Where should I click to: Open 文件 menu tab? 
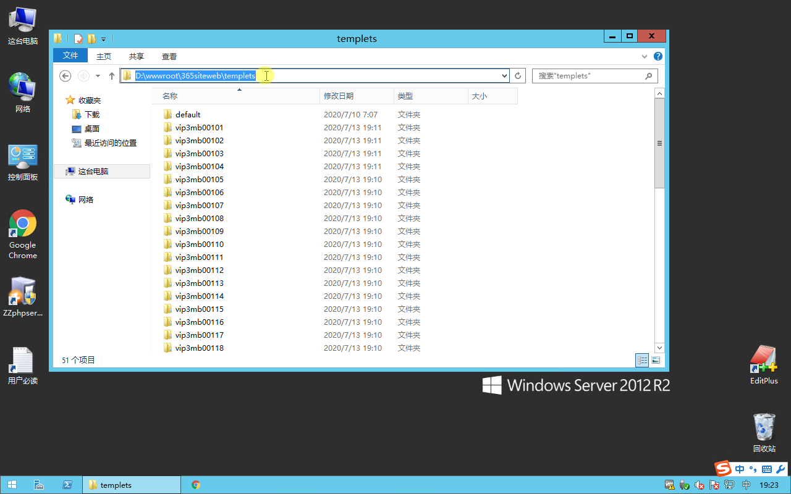(x=70, y=56)
